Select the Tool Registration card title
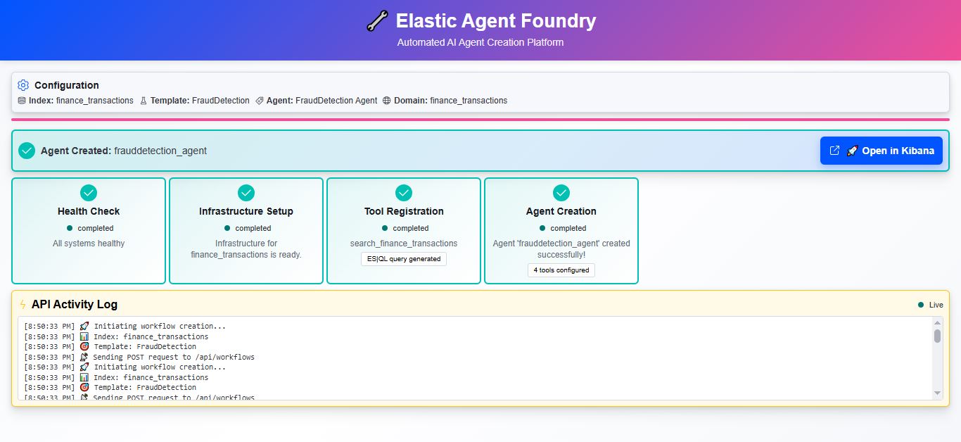Screen dimensions: 961x442 [x=404, y=211]
